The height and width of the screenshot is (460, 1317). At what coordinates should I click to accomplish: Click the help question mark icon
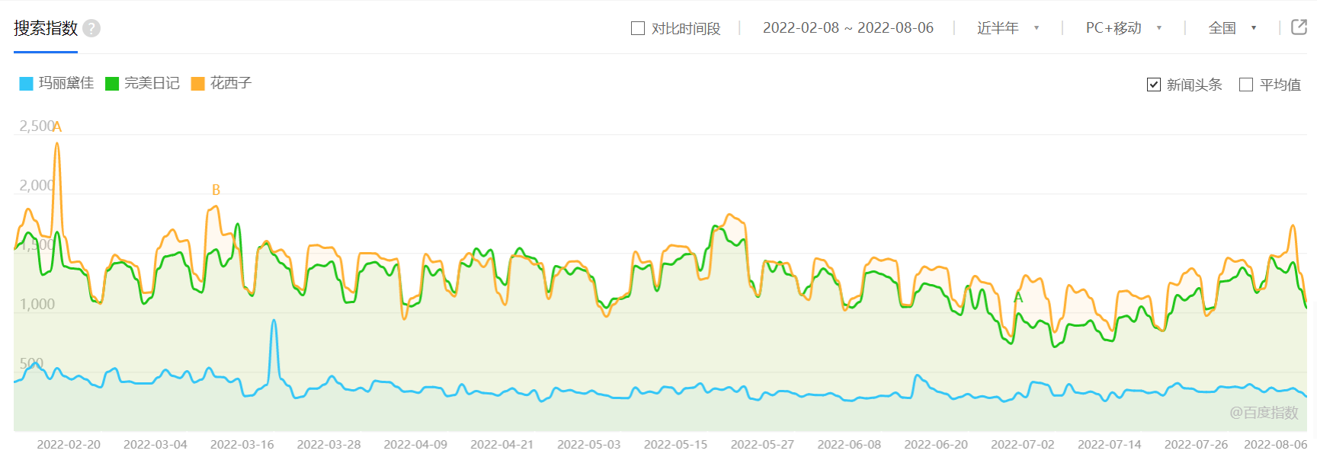91,28
